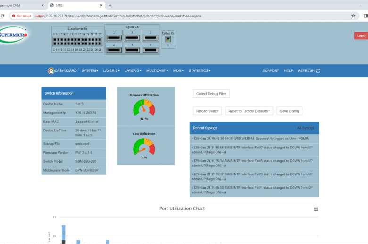This screenshot has height=244, width=368.
Task: Select Uplink Cx port 2
Action: [x=114, y=50]
